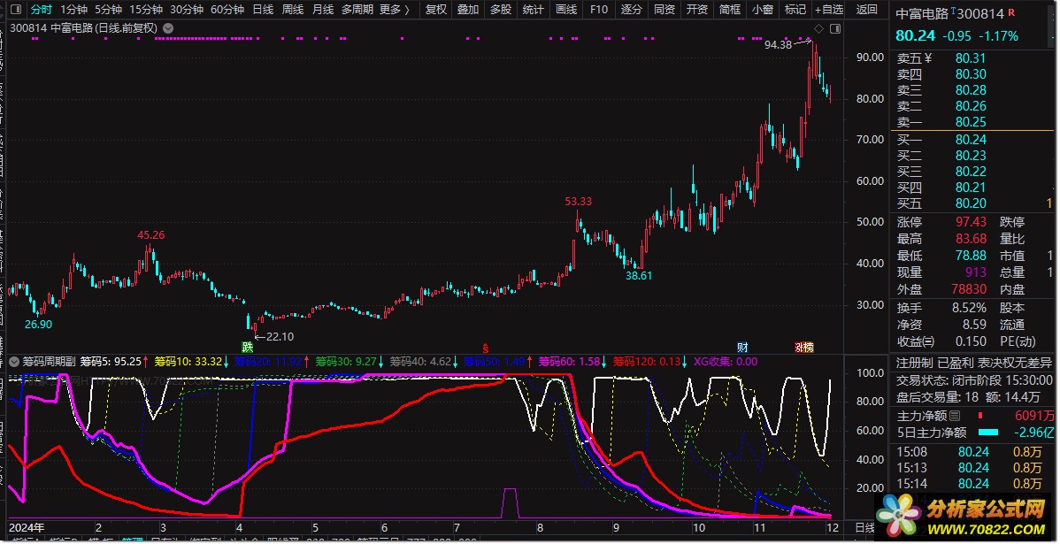Toggle the left sidebar panel icon

[16, 10]
